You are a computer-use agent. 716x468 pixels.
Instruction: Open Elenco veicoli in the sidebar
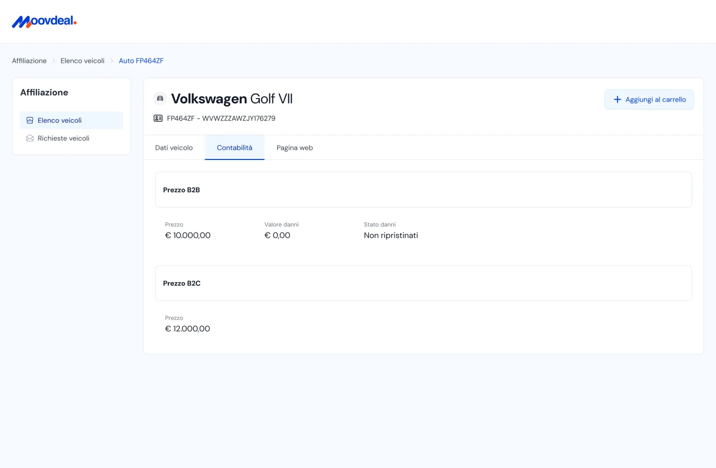pos(72,121)
